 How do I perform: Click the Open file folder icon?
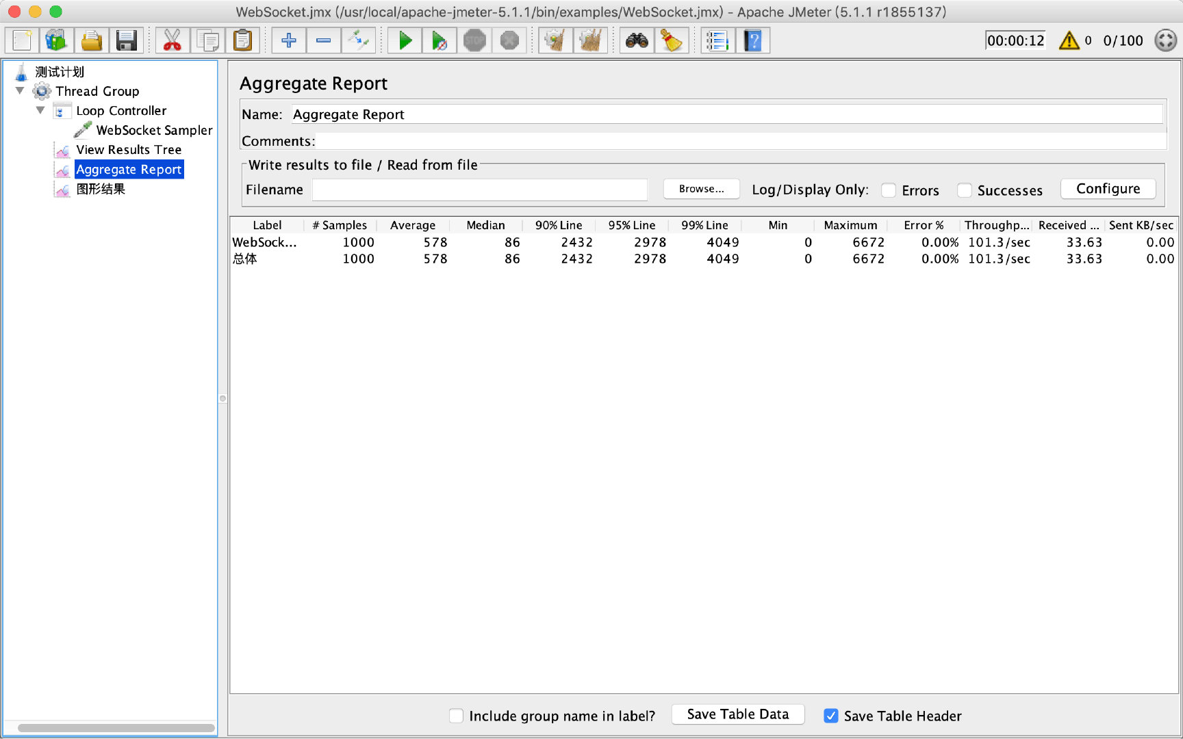coord(91,40)
